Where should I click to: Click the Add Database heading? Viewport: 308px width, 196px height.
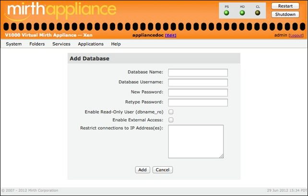(x=90, y=58)
